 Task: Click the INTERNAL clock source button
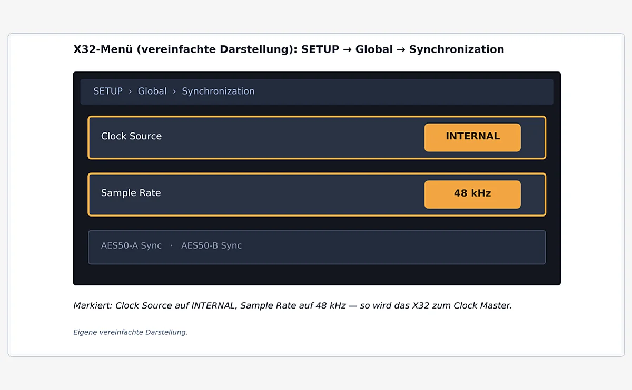[x=472, y=137]
